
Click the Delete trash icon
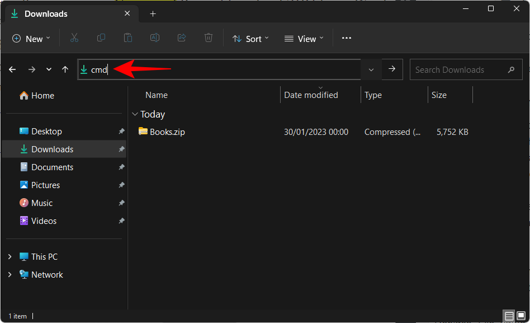(x=209, y=38)
